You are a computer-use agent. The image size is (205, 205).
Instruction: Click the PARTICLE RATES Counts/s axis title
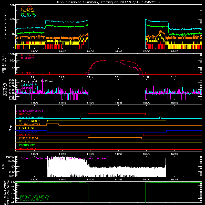(x=4, y=64)
